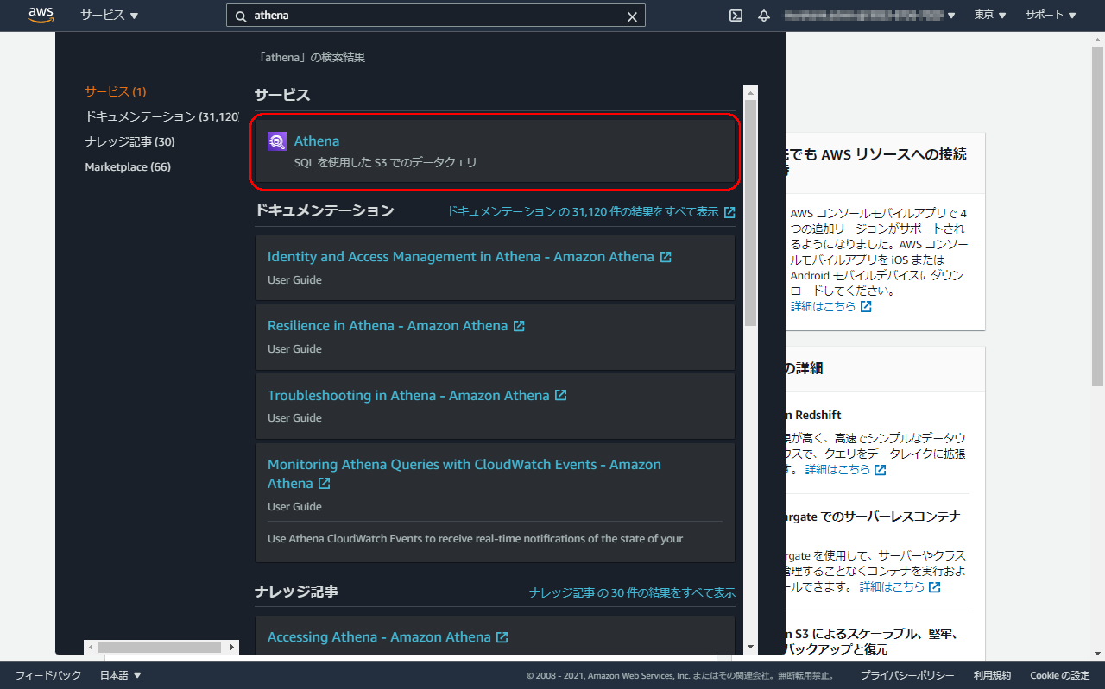The height and width of the screenshot is (689, 1105).
Task: Clear the athena search with the X
Action: click(x=632, y=16)
